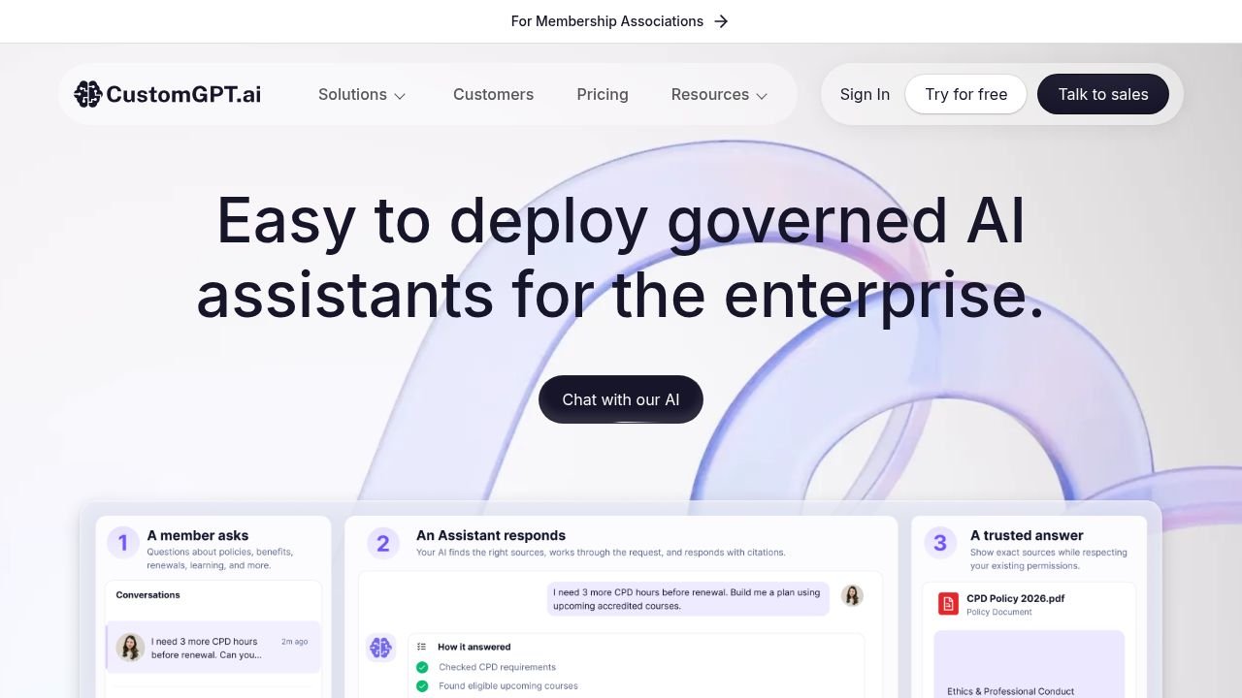Open the conversation "I need 3 more CPD hours" in the list

click(x=213, y=648)
